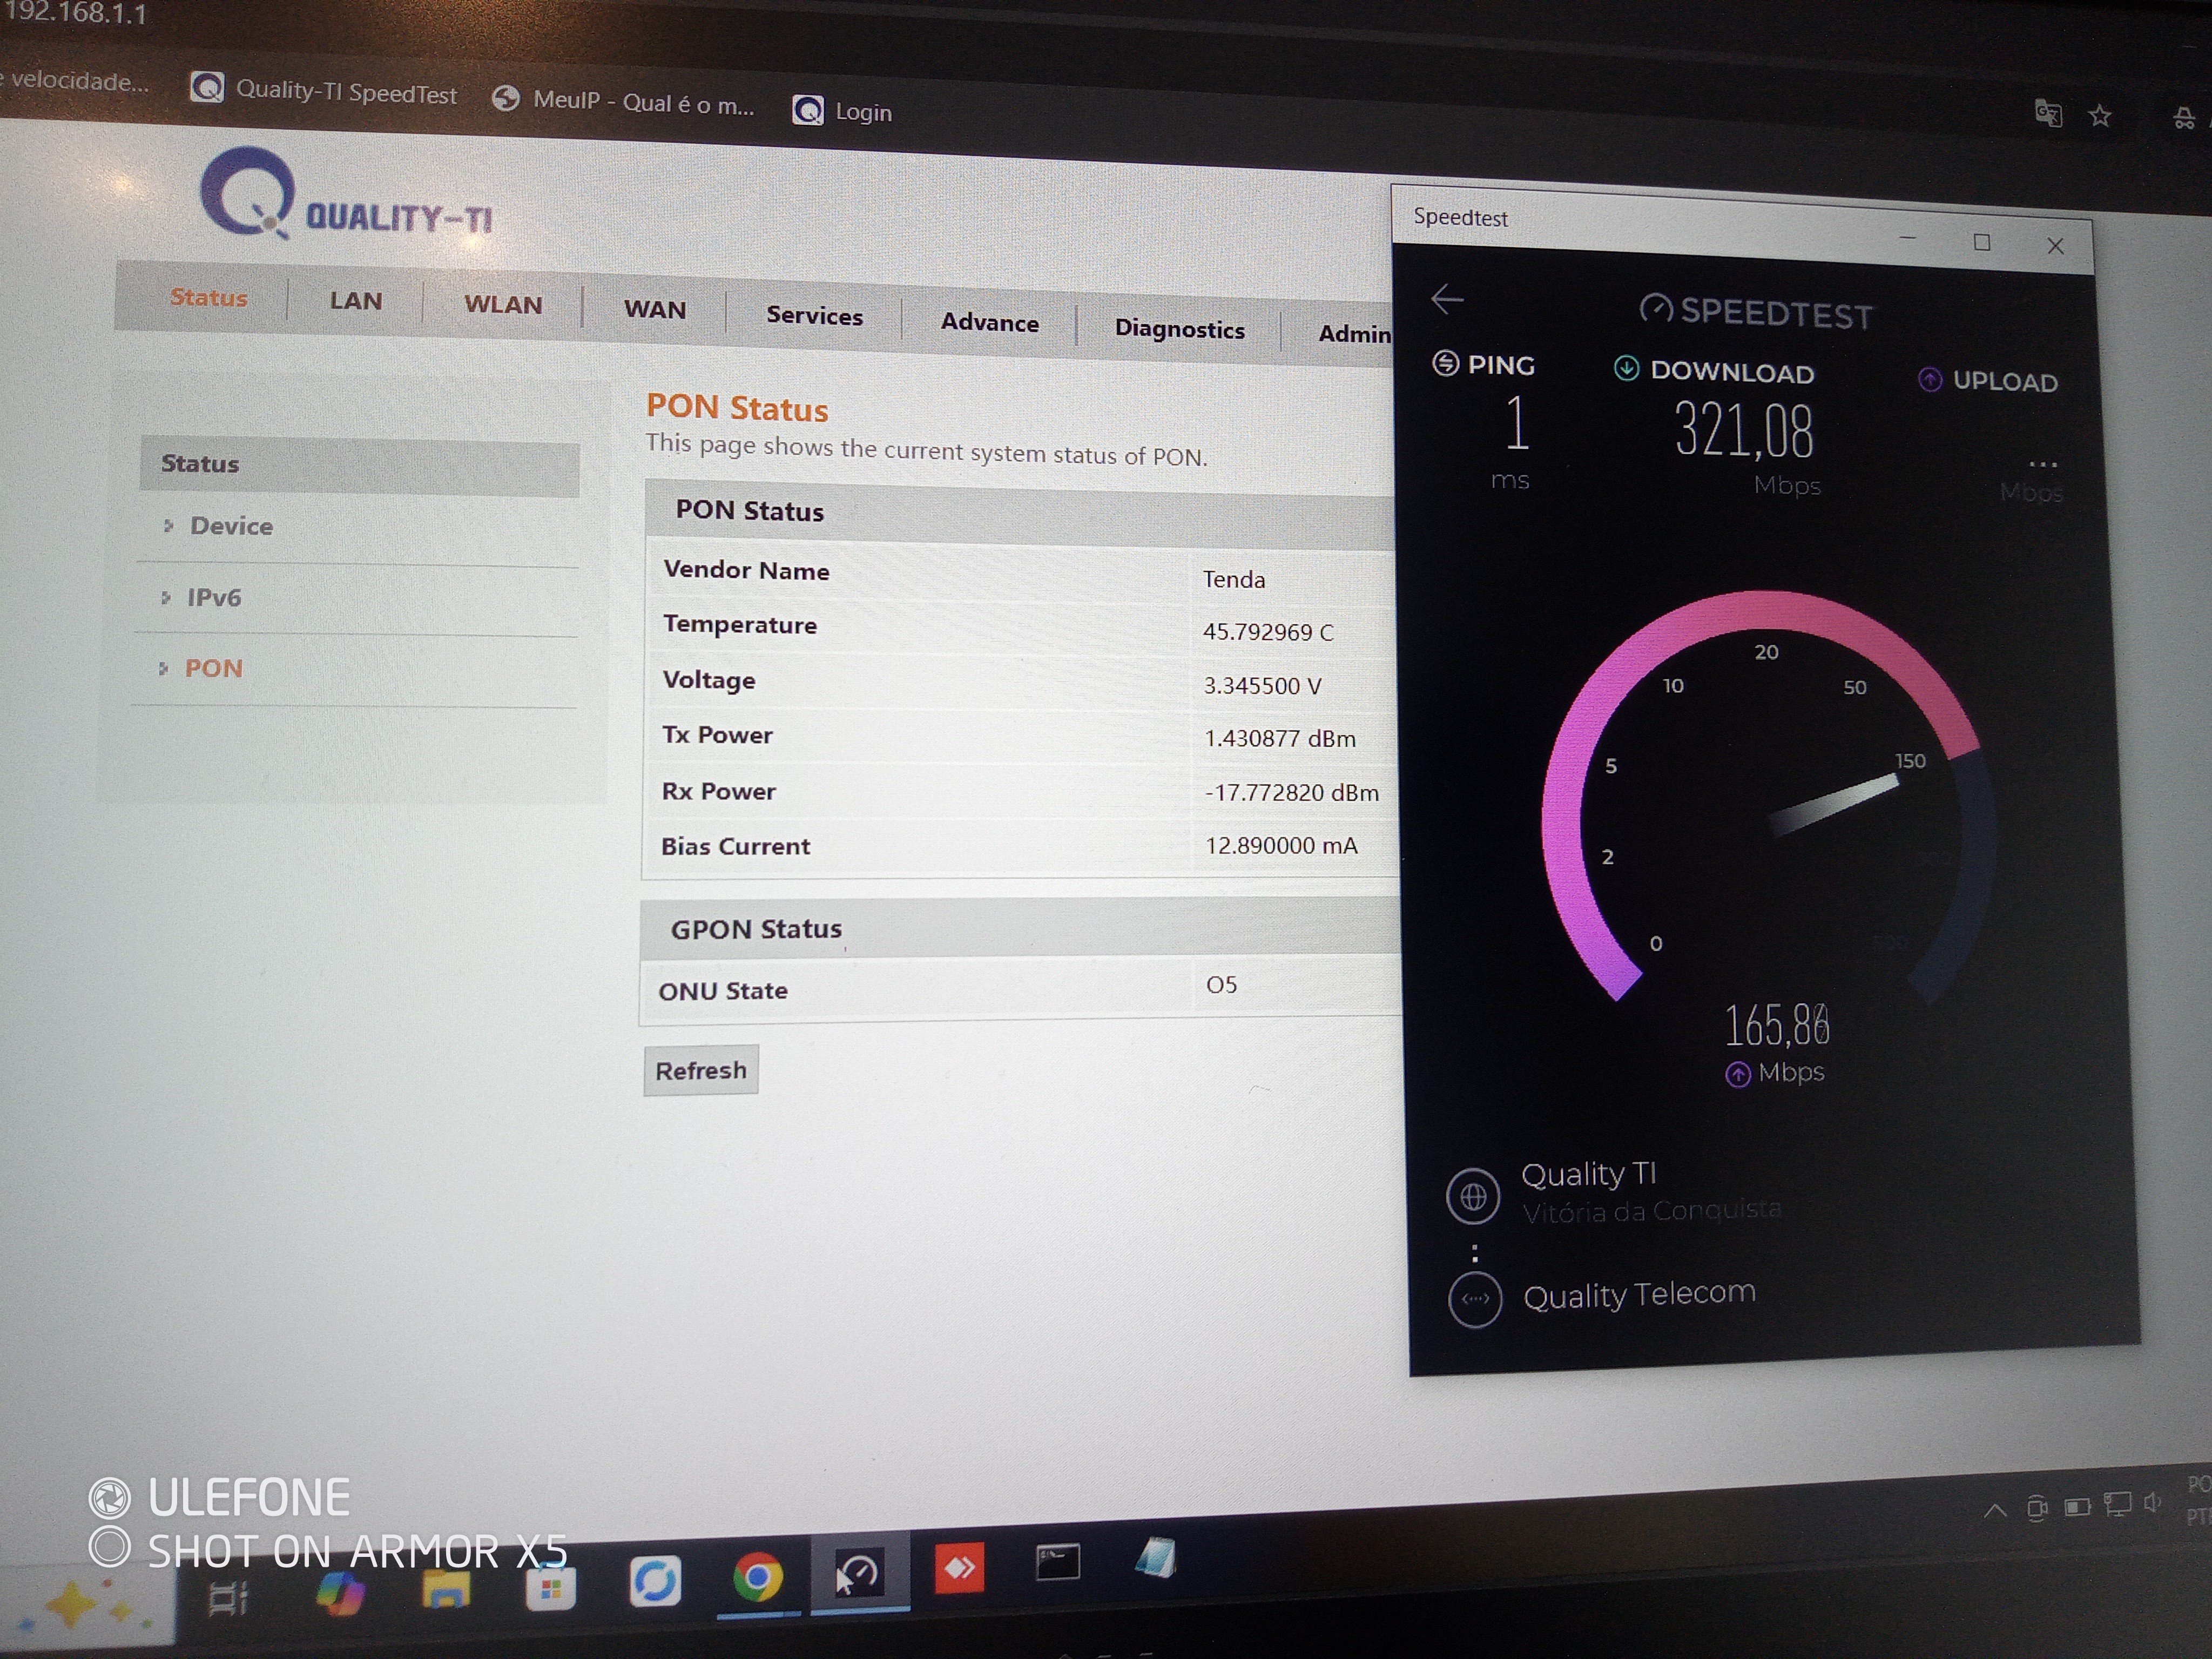Open the Quality-TI SpeedTest bookmark
Image resolution: width=2212 pixels, height=1659 pixels.
click(324, 92)
